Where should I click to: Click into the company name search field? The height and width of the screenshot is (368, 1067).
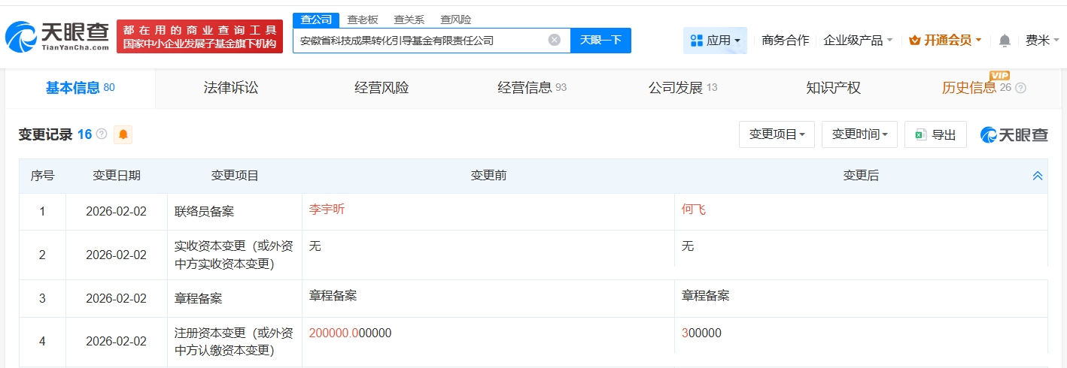coord(418,41)
